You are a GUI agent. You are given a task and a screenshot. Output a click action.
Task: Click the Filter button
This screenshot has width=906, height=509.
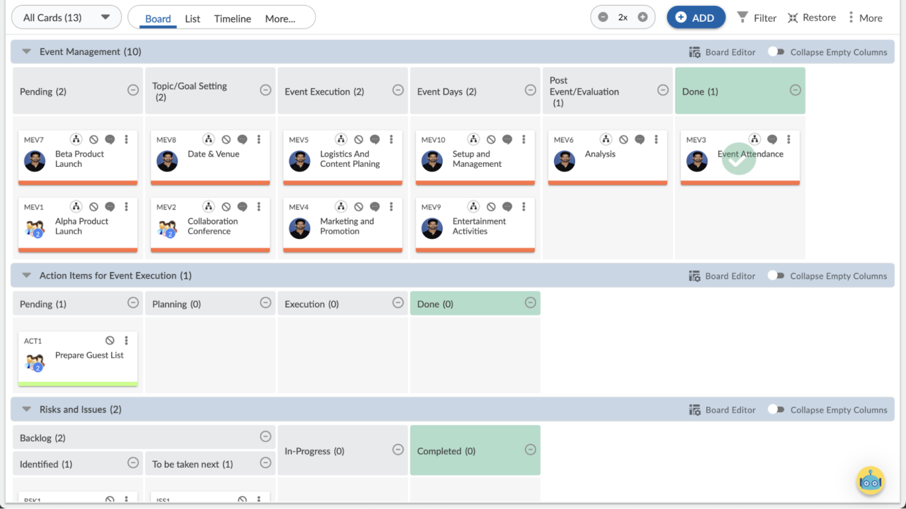click(757, 18)
